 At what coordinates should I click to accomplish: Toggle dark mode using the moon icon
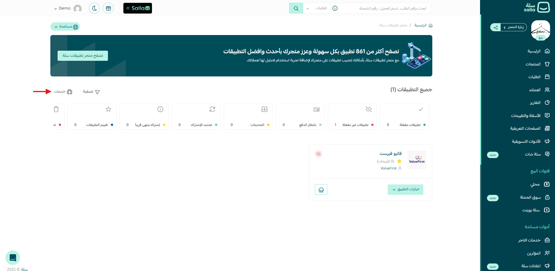click(x=94, y=8)
